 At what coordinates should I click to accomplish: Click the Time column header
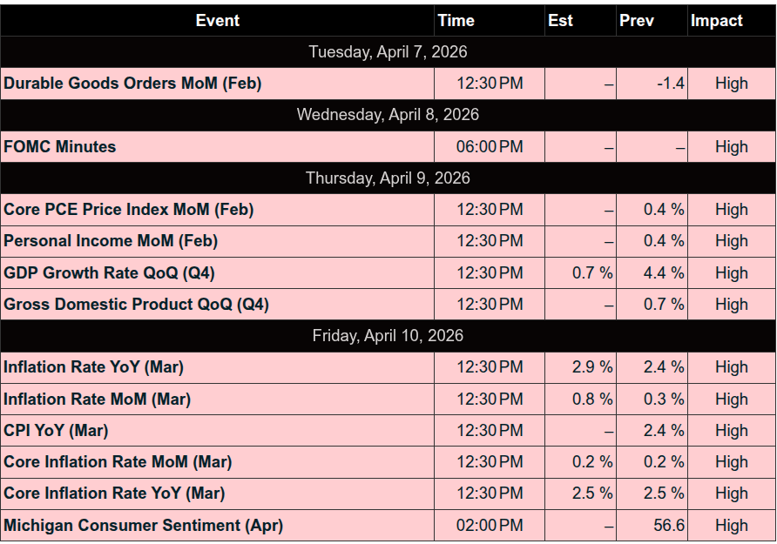pyautogui.click(x=456, y=21)
